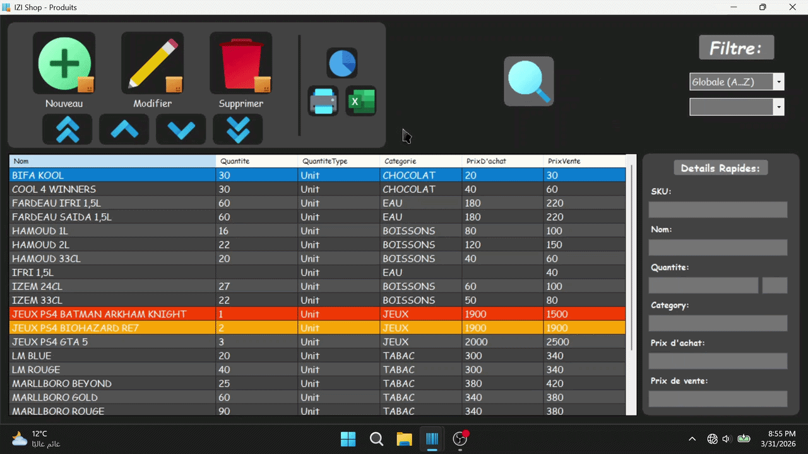Move up one row with up arrow
Screen dimensions: 808x454
tap(124, 129)
